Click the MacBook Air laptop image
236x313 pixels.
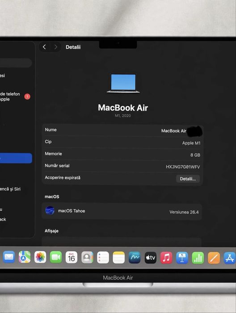coord(123,83)
